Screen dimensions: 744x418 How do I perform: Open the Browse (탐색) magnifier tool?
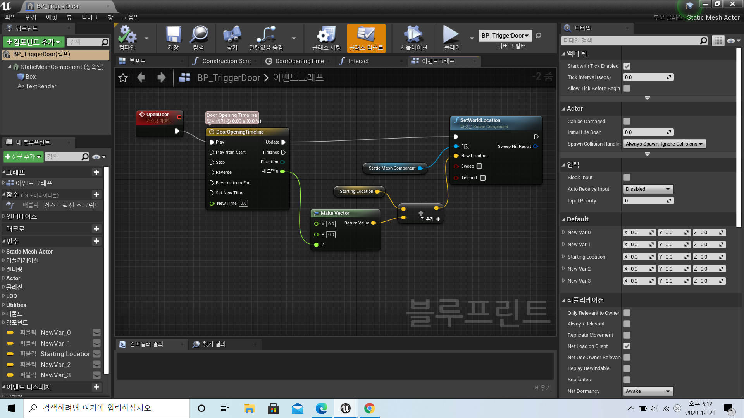[198, 38]
